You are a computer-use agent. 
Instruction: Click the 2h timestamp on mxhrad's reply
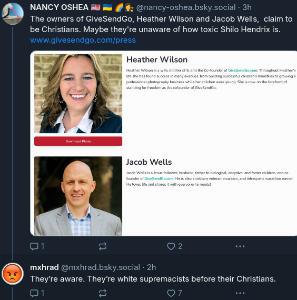151,267
